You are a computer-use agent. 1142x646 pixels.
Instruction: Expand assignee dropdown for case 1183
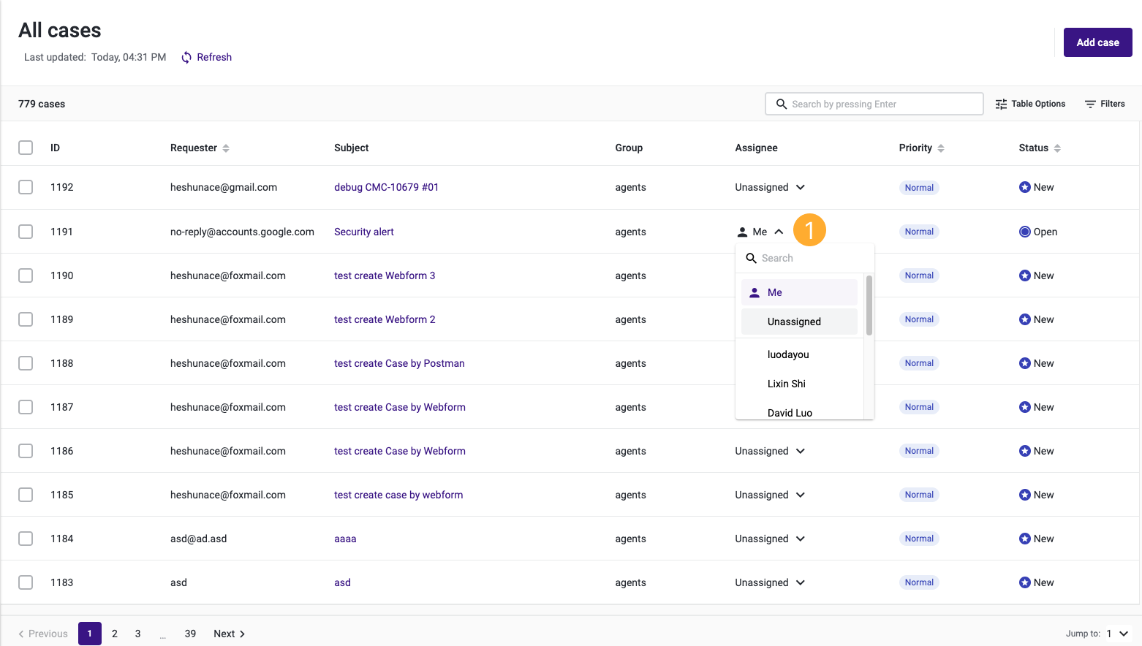770,582
